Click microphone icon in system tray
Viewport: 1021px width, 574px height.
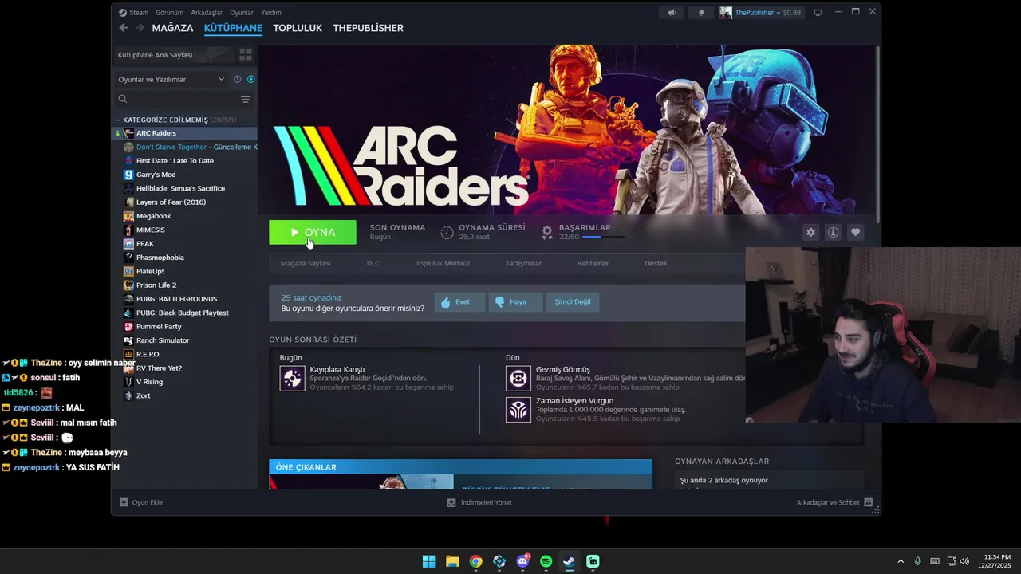tap(917, 561)
